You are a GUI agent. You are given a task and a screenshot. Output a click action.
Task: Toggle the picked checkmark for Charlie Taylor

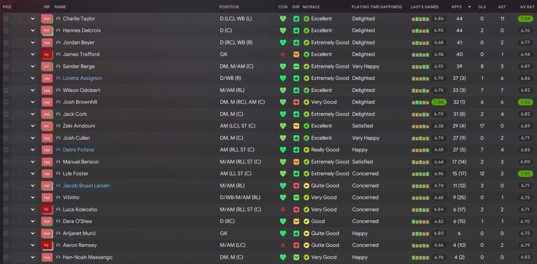[6, 19]
